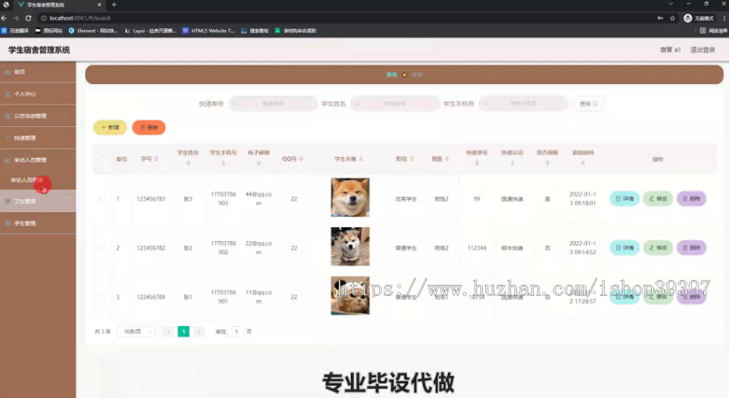The image size is (729, 398).
Task: Open the HTML5 Website bookmark
Action: pos(209,31)
